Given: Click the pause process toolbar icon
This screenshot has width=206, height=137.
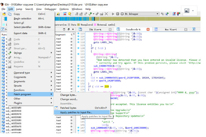Looking at the screenshot, I should click(118, 14).
